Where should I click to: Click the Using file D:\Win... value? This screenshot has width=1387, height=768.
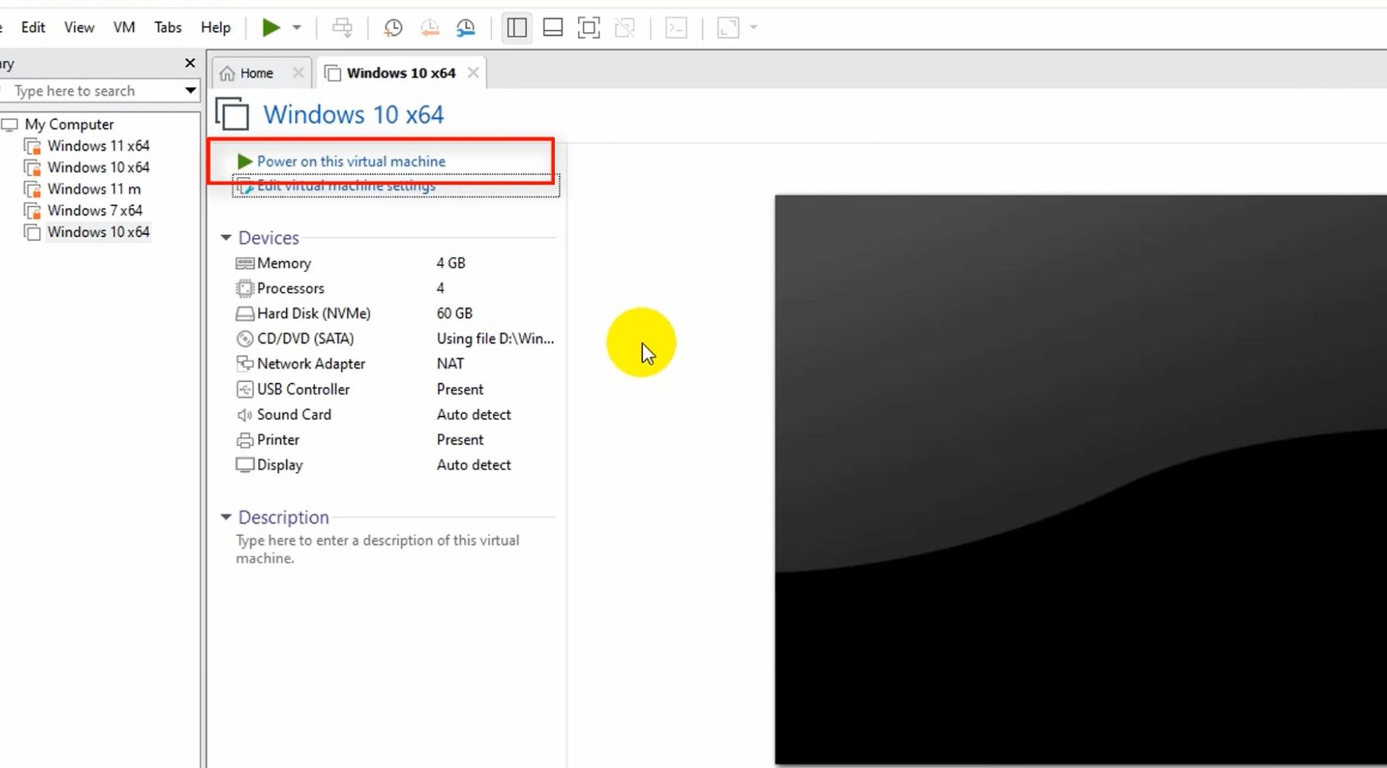click(495, 339)
